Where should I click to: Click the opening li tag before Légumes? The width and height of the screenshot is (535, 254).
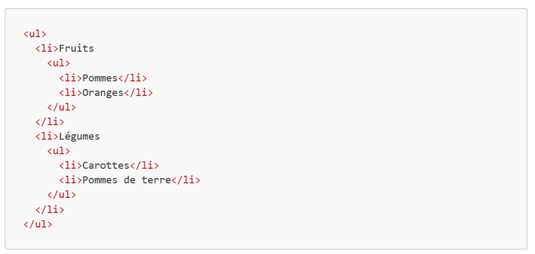click(x=47, y=136)
